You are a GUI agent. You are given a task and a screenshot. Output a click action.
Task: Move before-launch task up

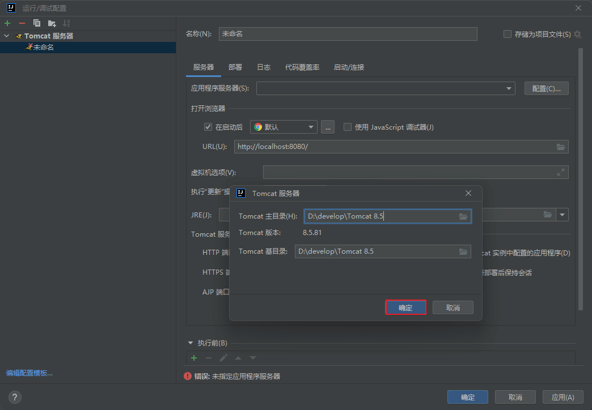pyautogui.click(x=238, y=358)
